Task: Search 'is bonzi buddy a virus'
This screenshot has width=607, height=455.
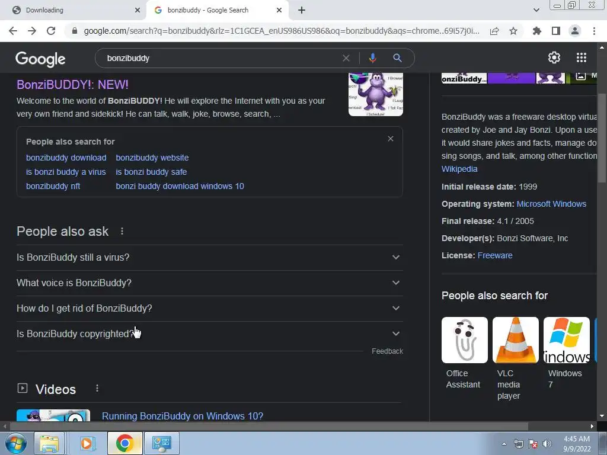Action: (66, 172)
